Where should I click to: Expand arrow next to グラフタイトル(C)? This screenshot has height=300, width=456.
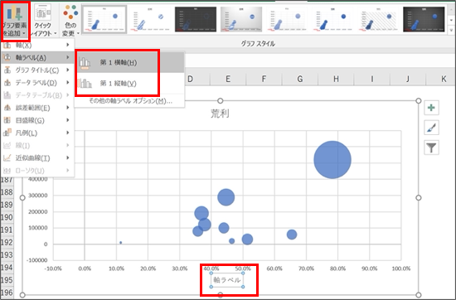[x=68, y=70]
